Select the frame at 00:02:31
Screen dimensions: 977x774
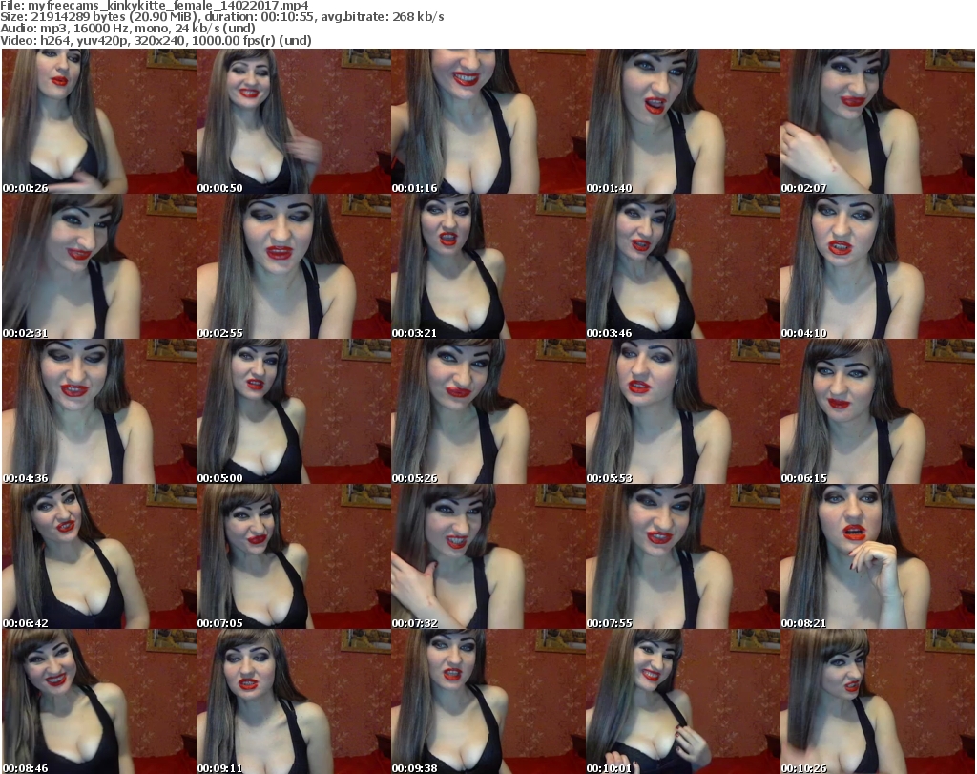click(99, 266)
